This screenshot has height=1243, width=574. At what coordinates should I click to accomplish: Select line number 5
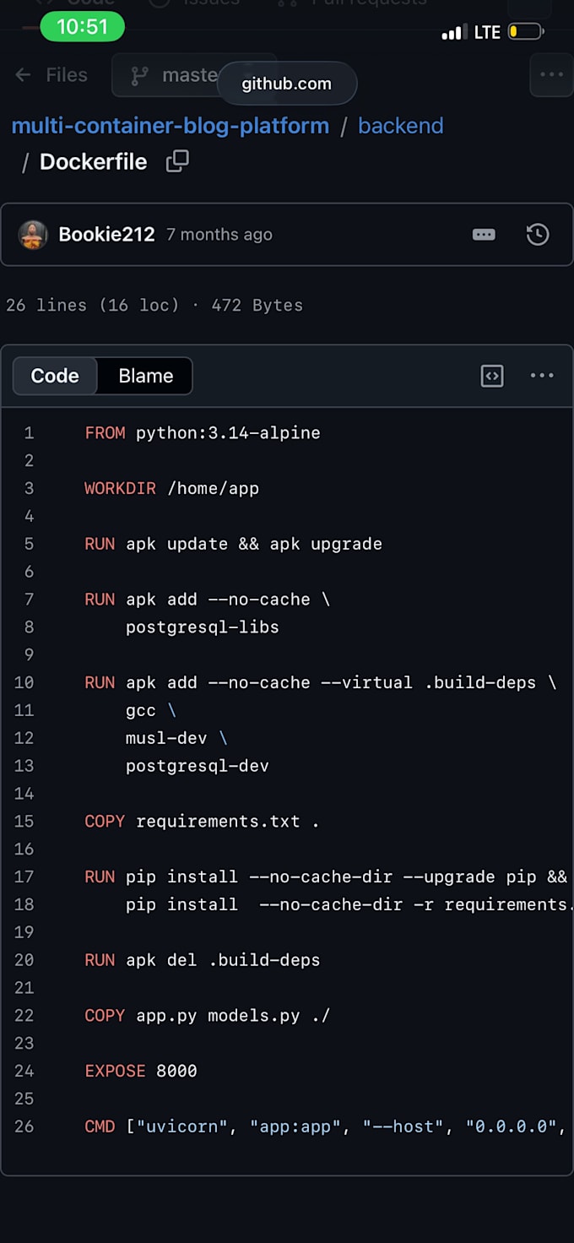29,544
